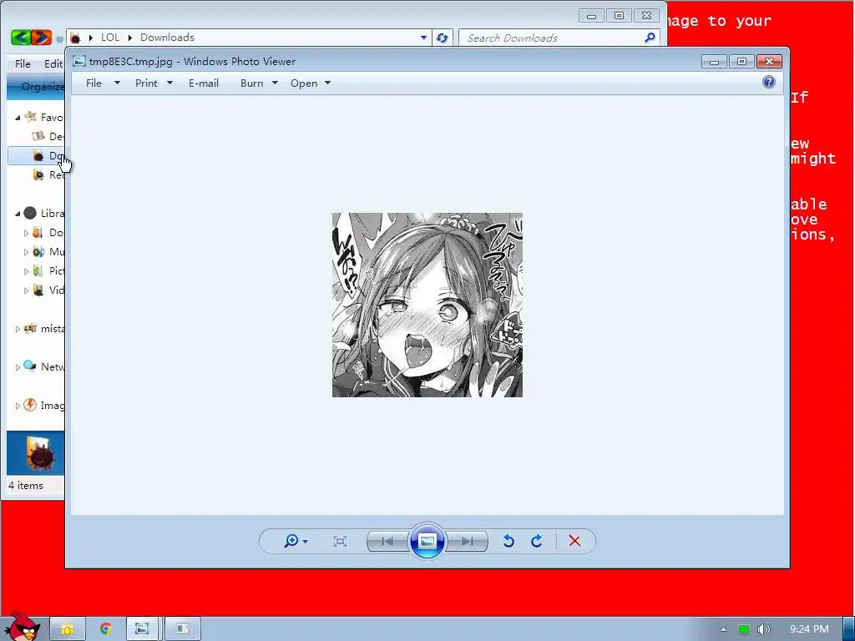Switch to Photo Viewer taskbar button

pos(143,629)
